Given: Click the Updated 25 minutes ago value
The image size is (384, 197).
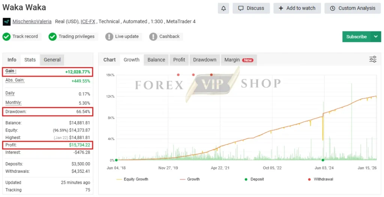Looking at the screenshot, I should [75, 182].
